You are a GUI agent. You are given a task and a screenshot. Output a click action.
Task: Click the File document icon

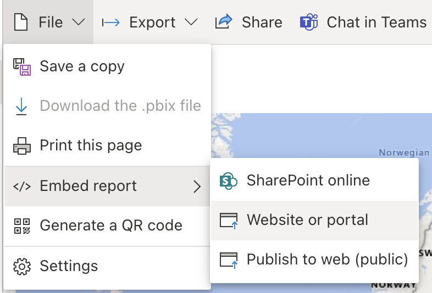tap(21, 22)
